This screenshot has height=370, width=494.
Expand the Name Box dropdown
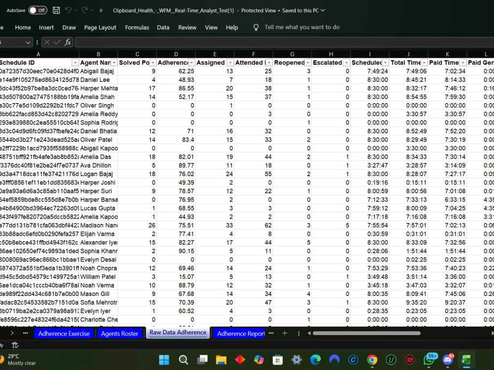pos(28,42)
